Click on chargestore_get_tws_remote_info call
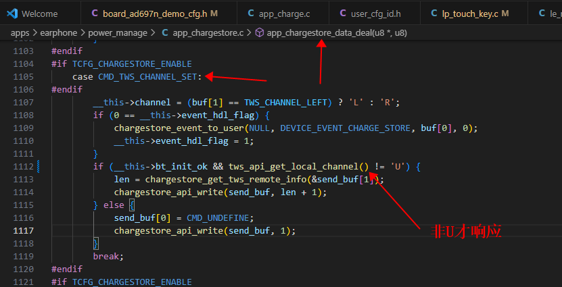This screenshot has height=287, width=562. pyautogui.click(x=226, y=179)
